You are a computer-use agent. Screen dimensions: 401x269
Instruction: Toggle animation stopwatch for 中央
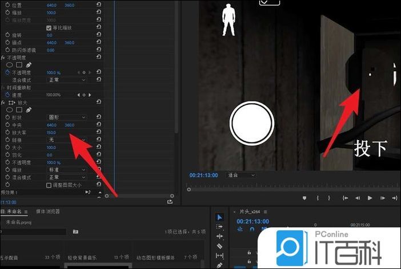(7, 125)
